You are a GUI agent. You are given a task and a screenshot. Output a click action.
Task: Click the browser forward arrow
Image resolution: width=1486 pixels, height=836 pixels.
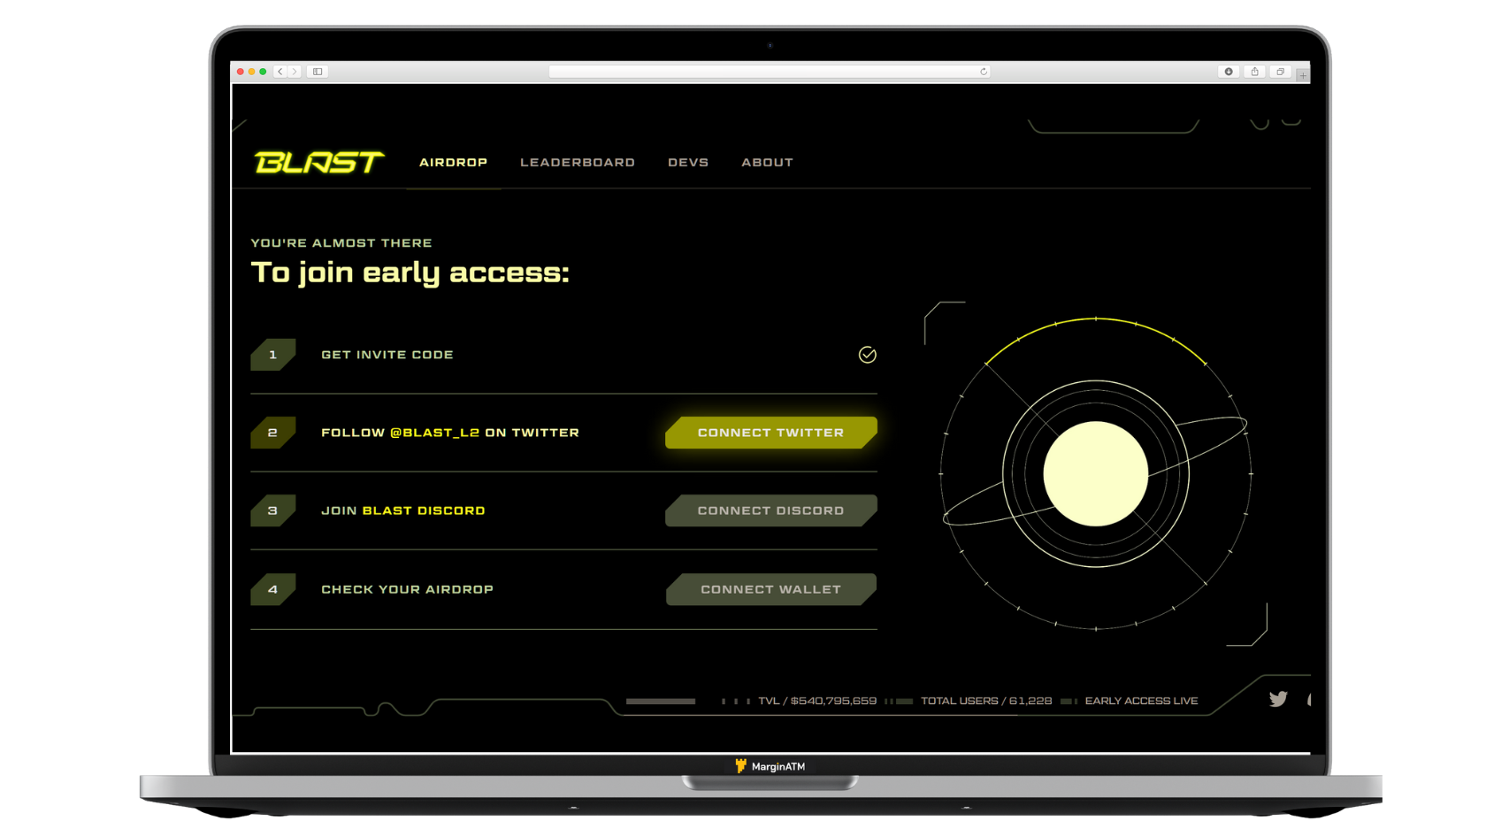(x=295, y=72)
